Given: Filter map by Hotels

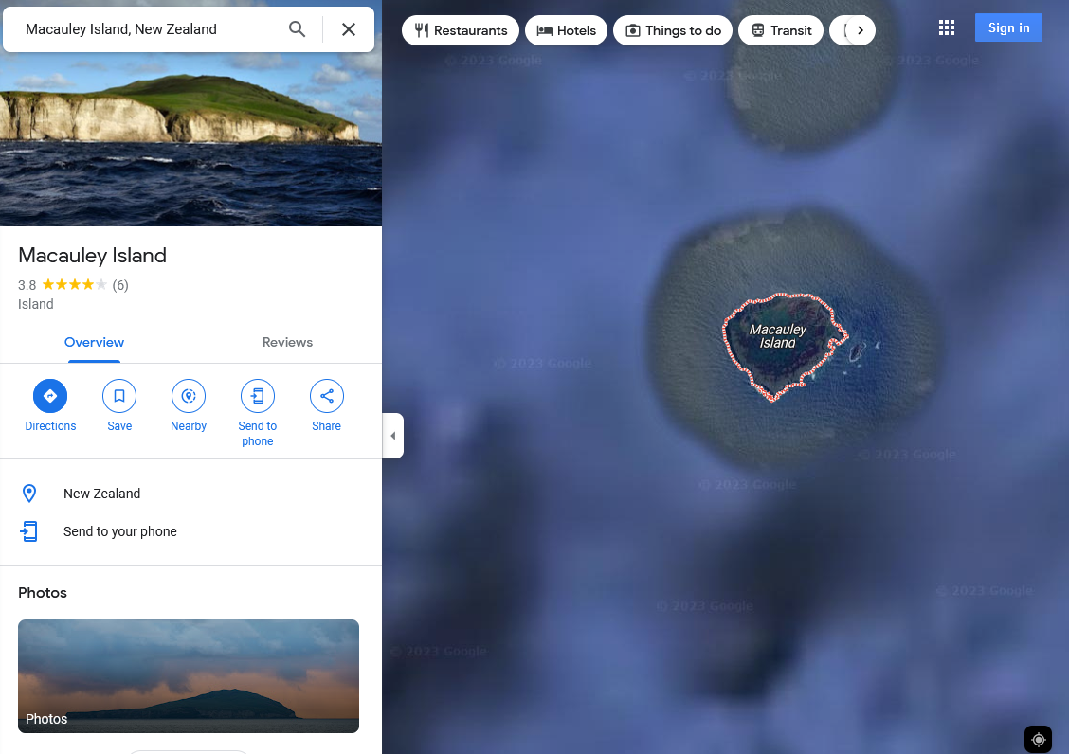Looking at the screenshot, I should pyautogui.click(x=566, y=30).
